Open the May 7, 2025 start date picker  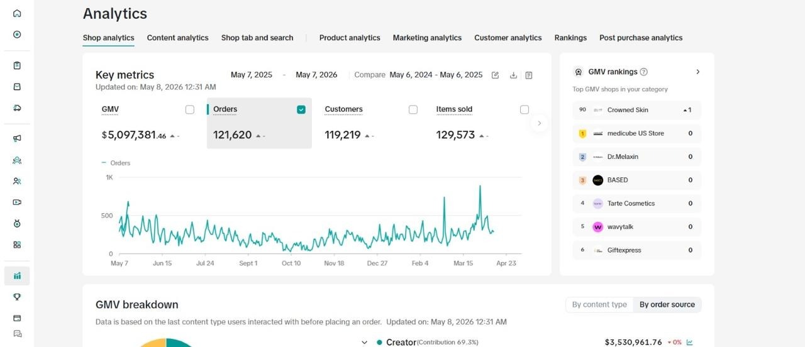pyautogui.click(x=252, y=75)
